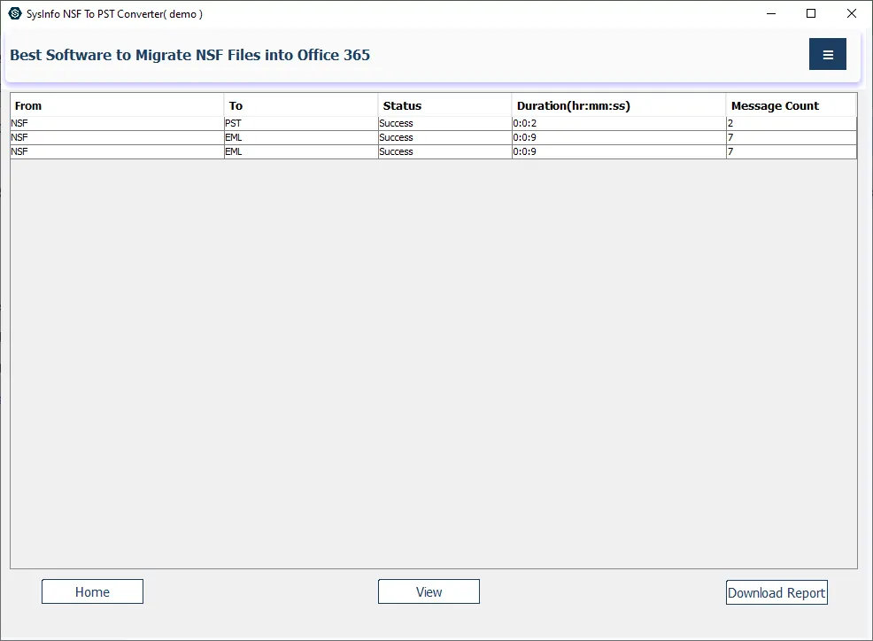Screen dimensions: 873x641
Task: Click the View button
Action: point(429,591)
